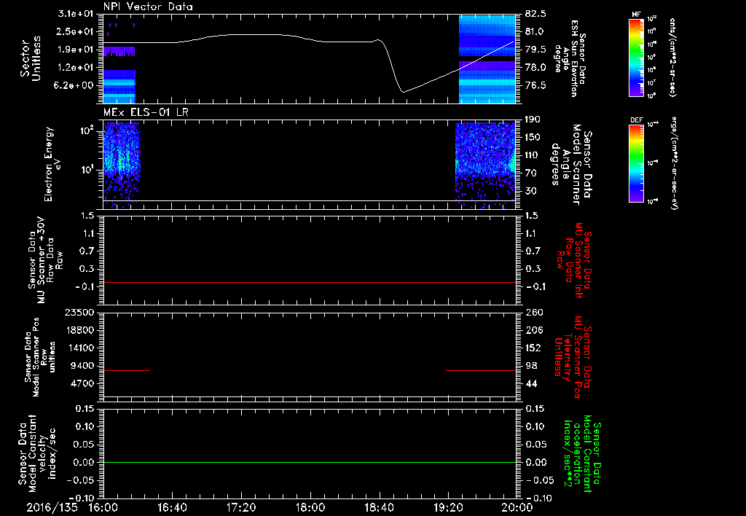Click the 'DEF' color bar label
The image size is (746, 516).
point(636,120)
